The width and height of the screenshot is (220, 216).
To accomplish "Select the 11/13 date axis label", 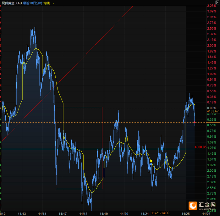I will 22,214.
